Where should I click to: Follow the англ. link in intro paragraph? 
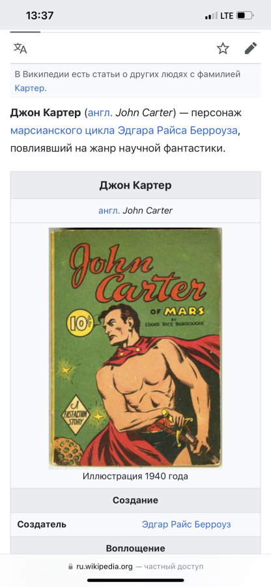(100, 113)
